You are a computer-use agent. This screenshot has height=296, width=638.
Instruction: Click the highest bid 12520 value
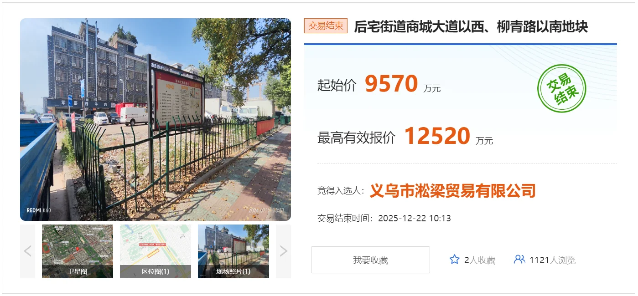click(x=437, y=136)
